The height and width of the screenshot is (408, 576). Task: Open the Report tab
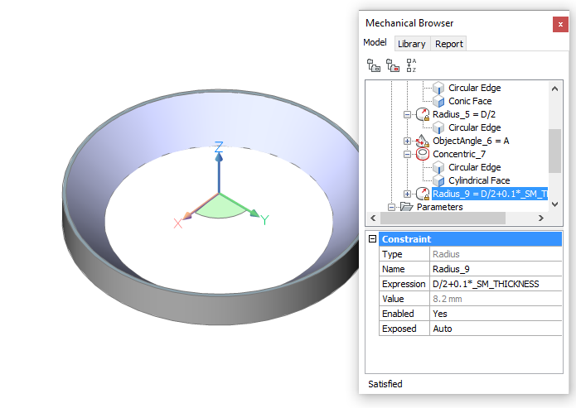click(449, 44)
